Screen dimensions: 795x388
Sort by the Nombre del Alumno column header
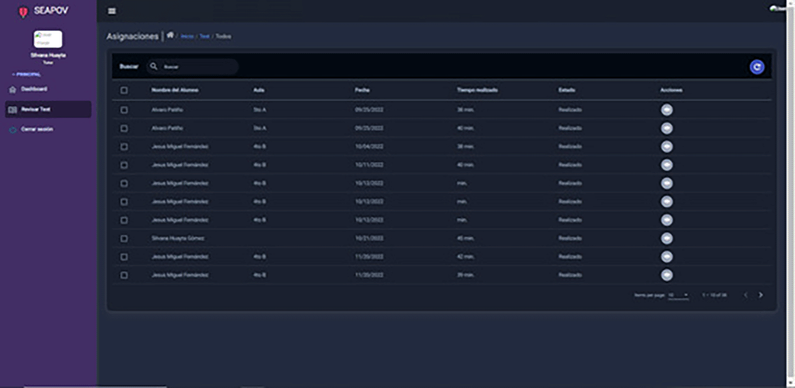(175, 90)
